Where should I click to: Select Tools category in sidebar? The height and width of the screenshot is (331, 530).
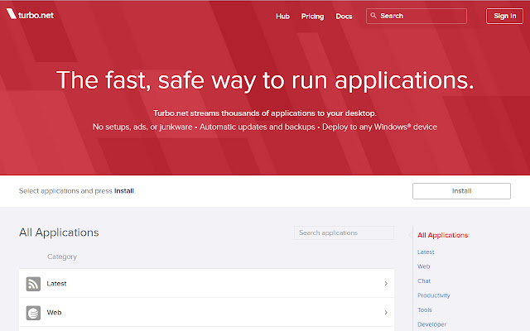(425, 310)
